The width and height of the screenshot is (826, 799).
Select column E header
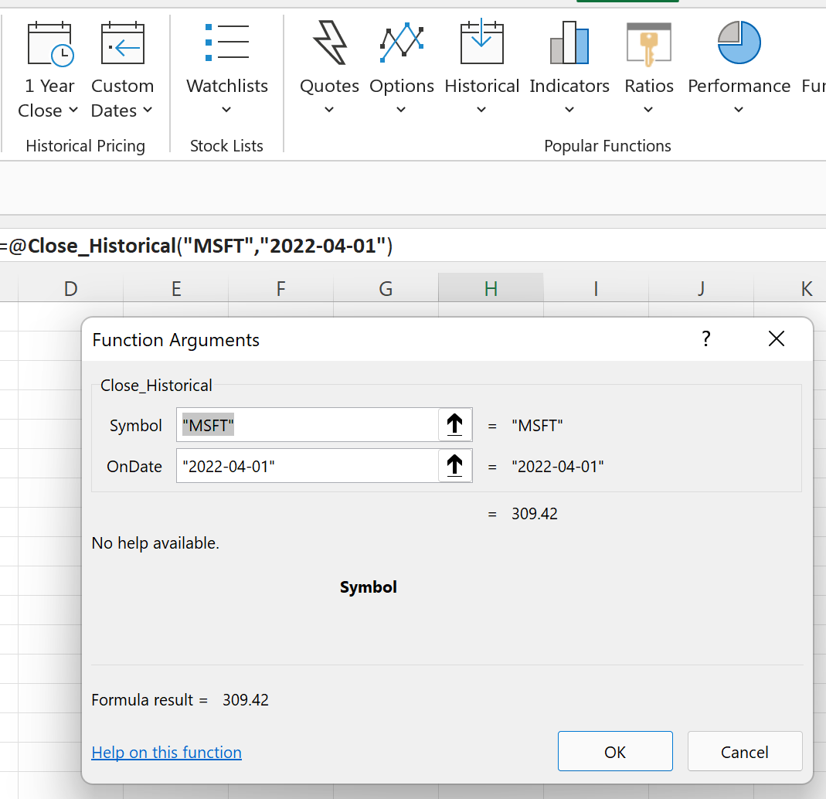[x=176, y=288]
